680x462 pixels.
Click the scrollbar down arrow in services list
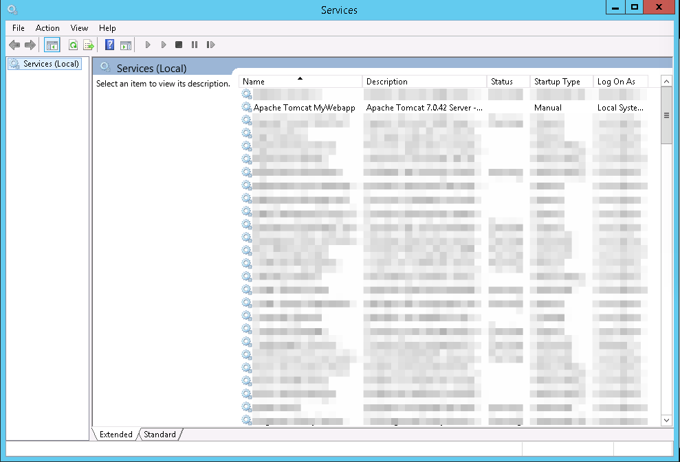pos(666,420)
